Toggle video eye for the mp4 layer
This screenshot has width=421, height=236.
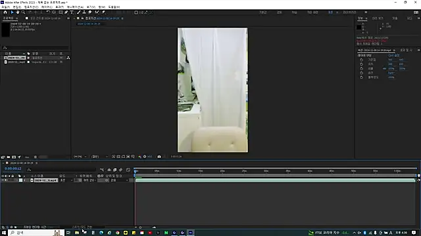(x=3, y=180)
